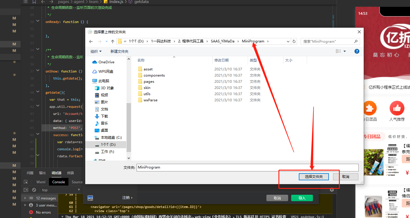410x218 pixels.
Task: Click the blue help question mark icon
Action: [357, 51]
